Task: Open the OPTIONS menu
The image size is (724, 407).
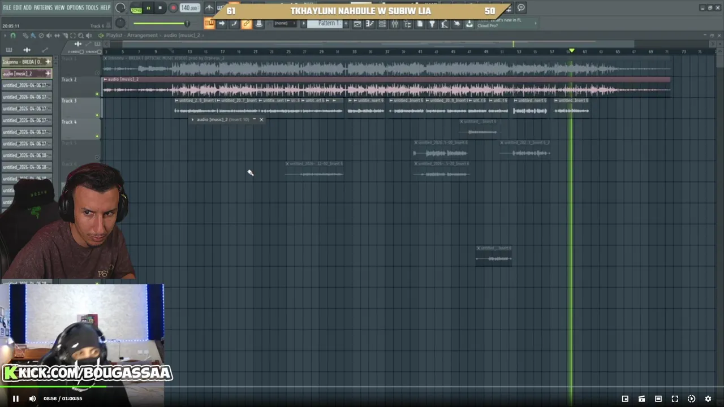Action: (75, 7)
